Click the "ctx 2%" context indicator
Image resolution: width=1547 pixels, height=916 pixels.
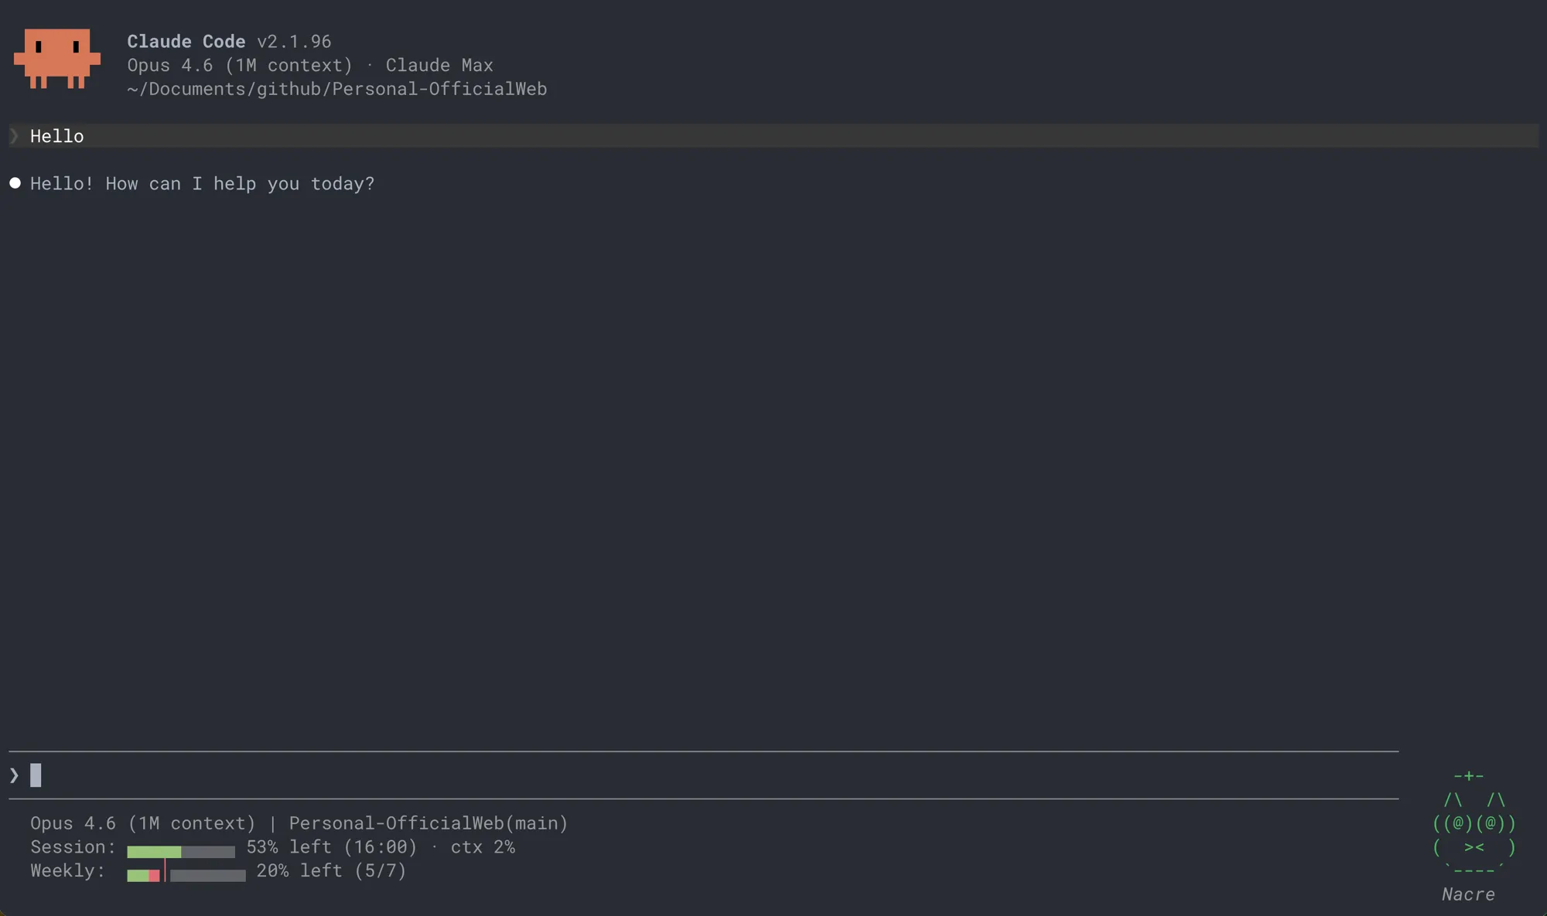pos(483,847)
